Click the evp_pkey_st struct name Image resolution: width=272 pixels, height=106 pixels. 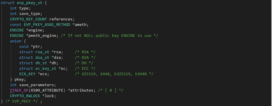tap(30, 3)
